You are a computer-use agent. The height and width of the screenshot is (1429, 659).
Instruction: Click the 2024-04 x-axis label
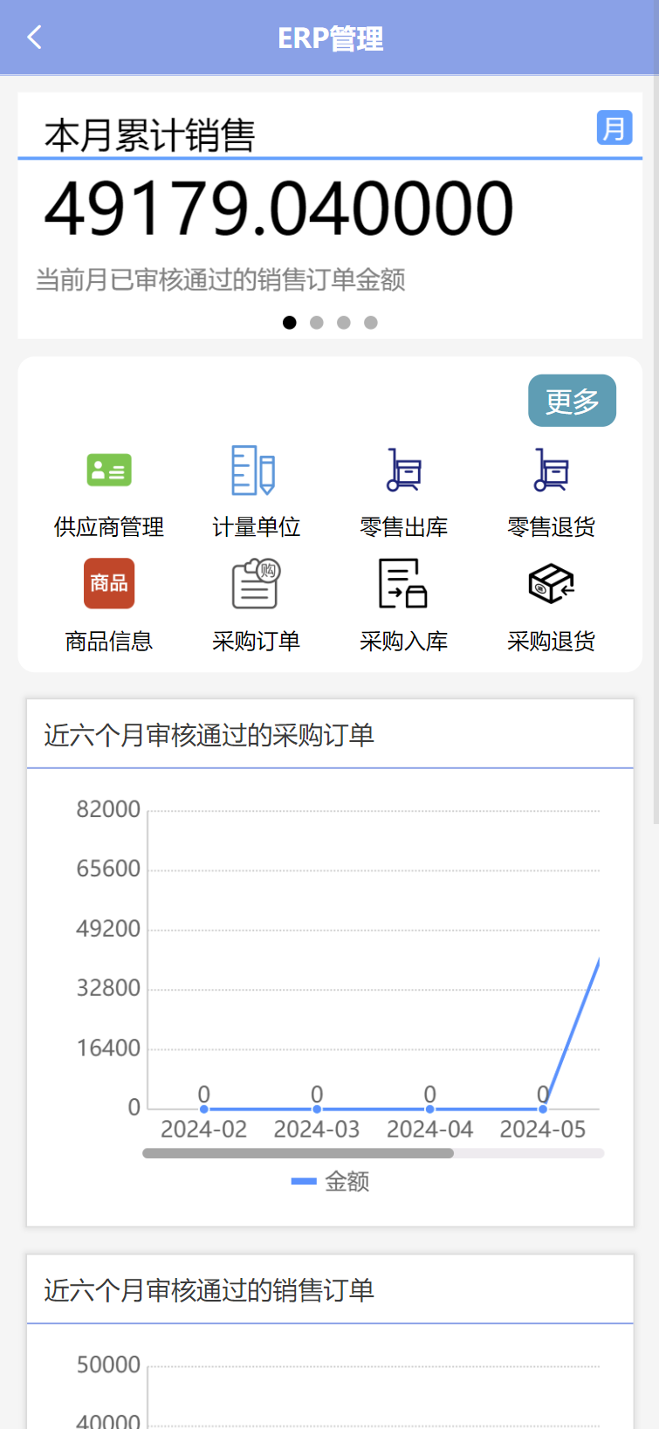pos(429,1130)
